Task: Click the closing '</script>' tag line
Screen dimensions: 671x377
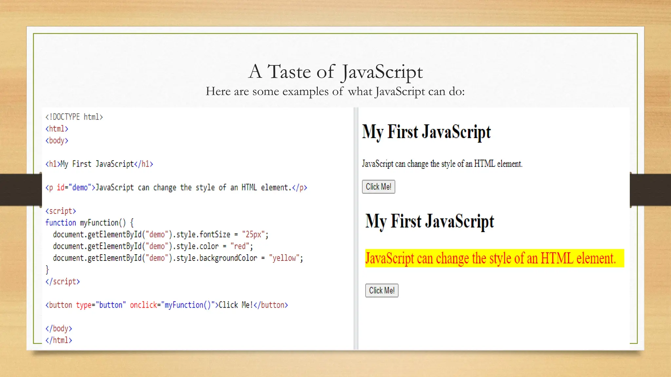Action: pos(63,281)
